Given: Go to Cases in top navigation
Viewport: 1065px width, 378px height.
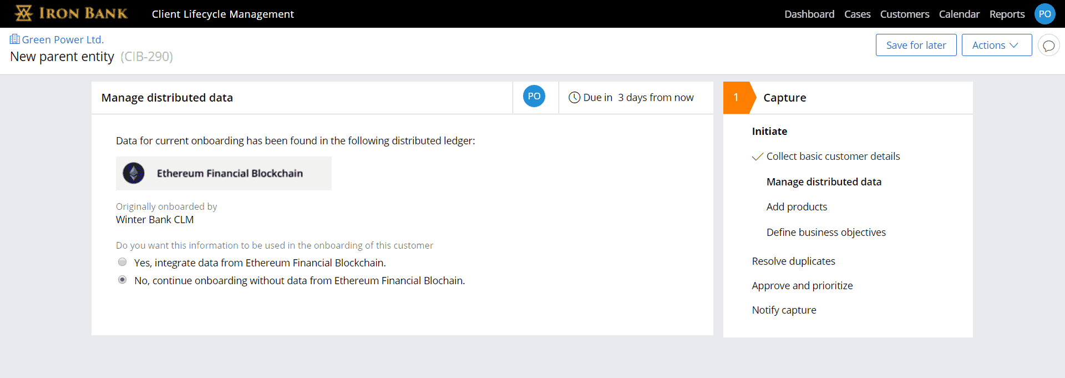Looking at the screenshot, I should [x=857, y=14].
